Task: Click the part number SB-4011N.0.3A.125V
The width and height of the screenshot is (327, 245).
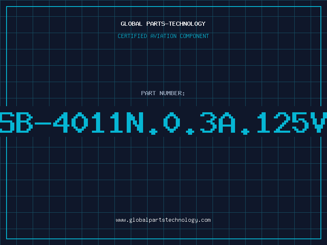Action: click(x=163, y=123)
